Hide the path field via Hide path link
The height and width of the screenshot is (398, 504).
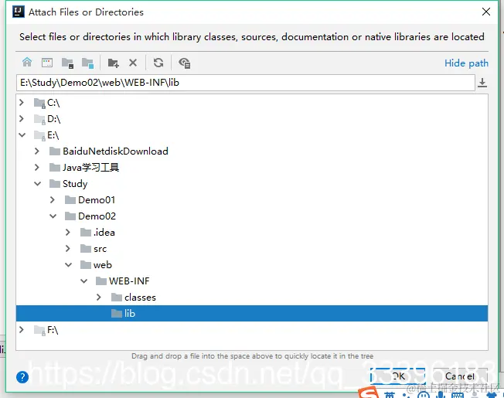pyautogui.click(x=466, y=63)
